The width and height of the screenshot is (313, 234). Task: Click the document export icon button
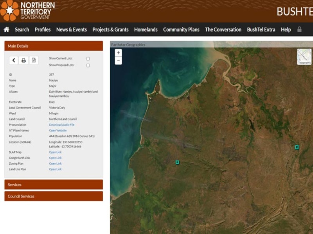pyautogui.click(x=34, y=60)
